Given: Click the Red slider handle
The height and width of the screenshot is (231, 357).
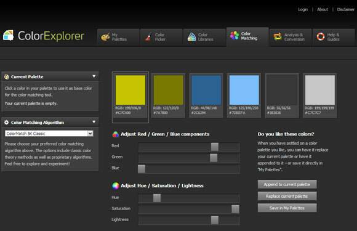Looking at the screenshot, I should click(x=215, y=147).
